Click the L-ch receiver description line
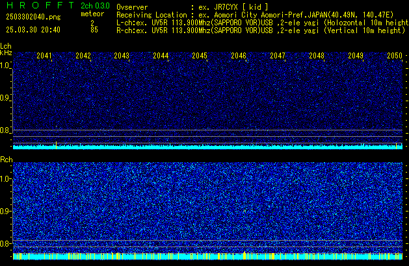This screenshot has height=266, width=409. click(x=263, y=23)
